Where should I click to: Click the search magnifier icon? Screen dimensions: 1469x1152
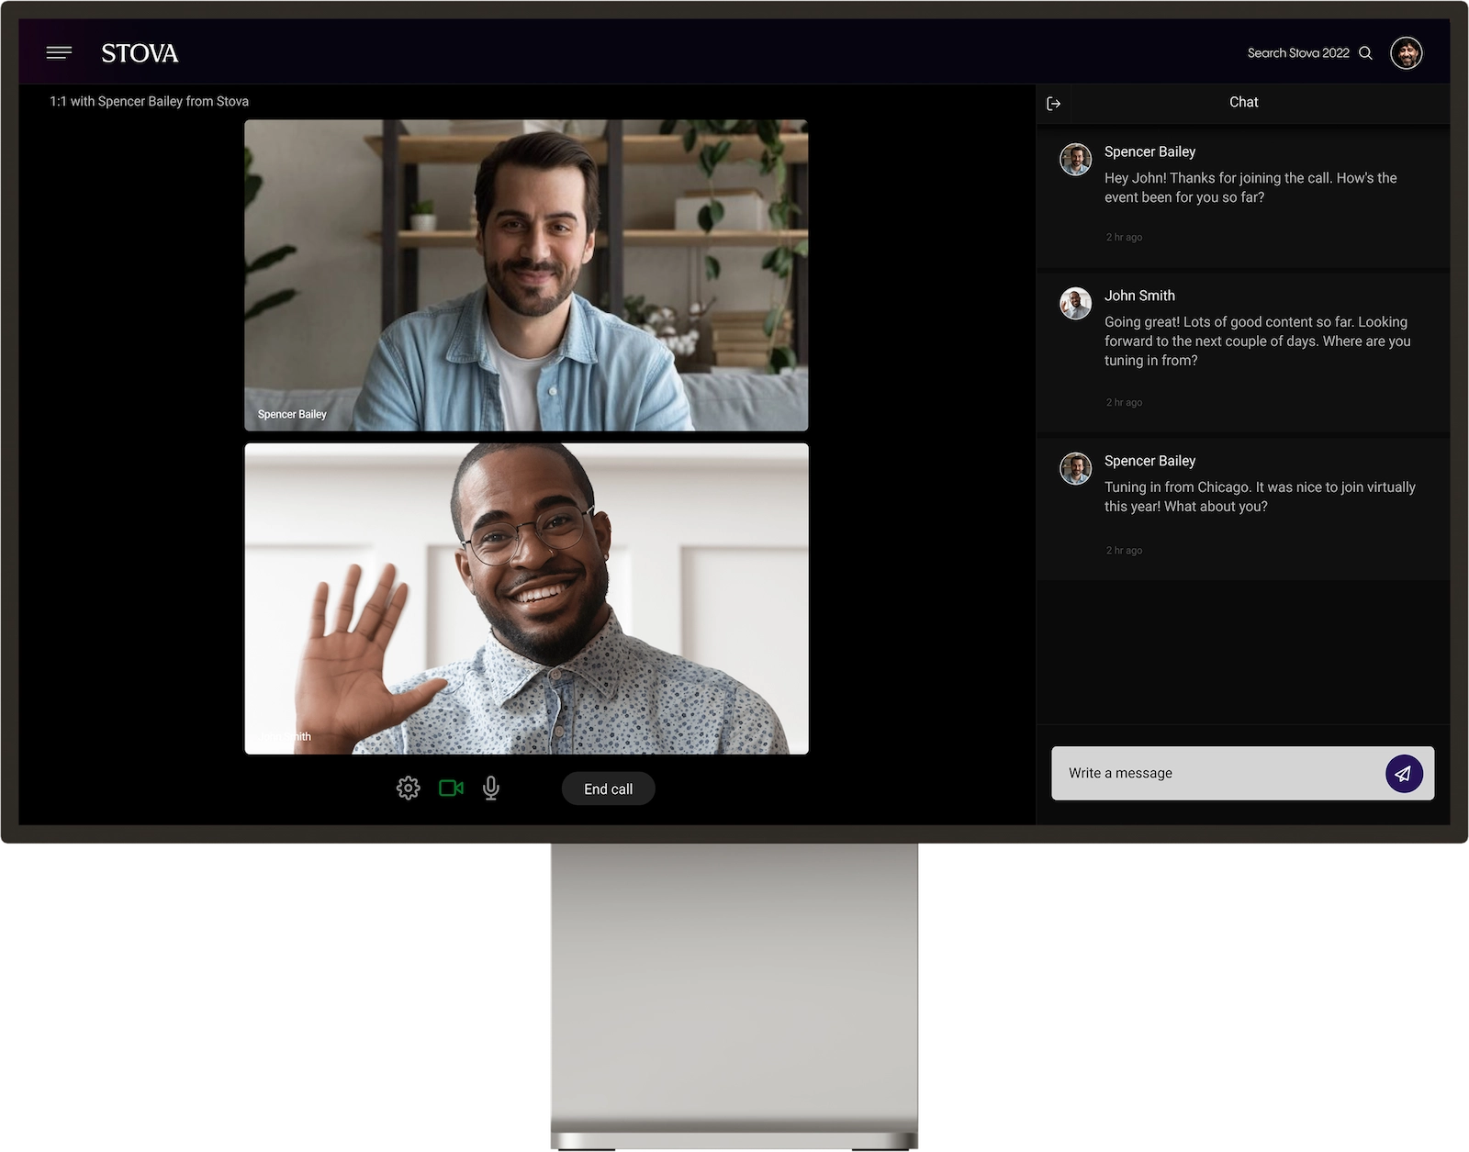pos(1365,53)
